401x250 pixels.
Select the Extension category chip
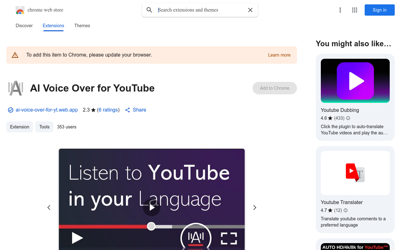(x=20, y=127)
